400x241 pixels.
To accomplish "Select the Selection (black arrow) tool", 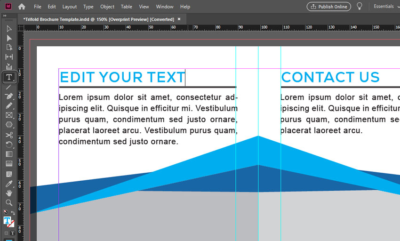I will click(9, 29).
